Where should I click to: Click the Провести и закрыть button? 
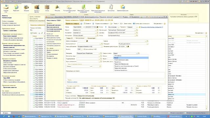[x=72, y=24]
